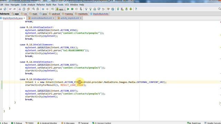The image size is (221, 124).
Task: Click the Help question mark icon
Action: pyautogui.click(x=136, y=9)
